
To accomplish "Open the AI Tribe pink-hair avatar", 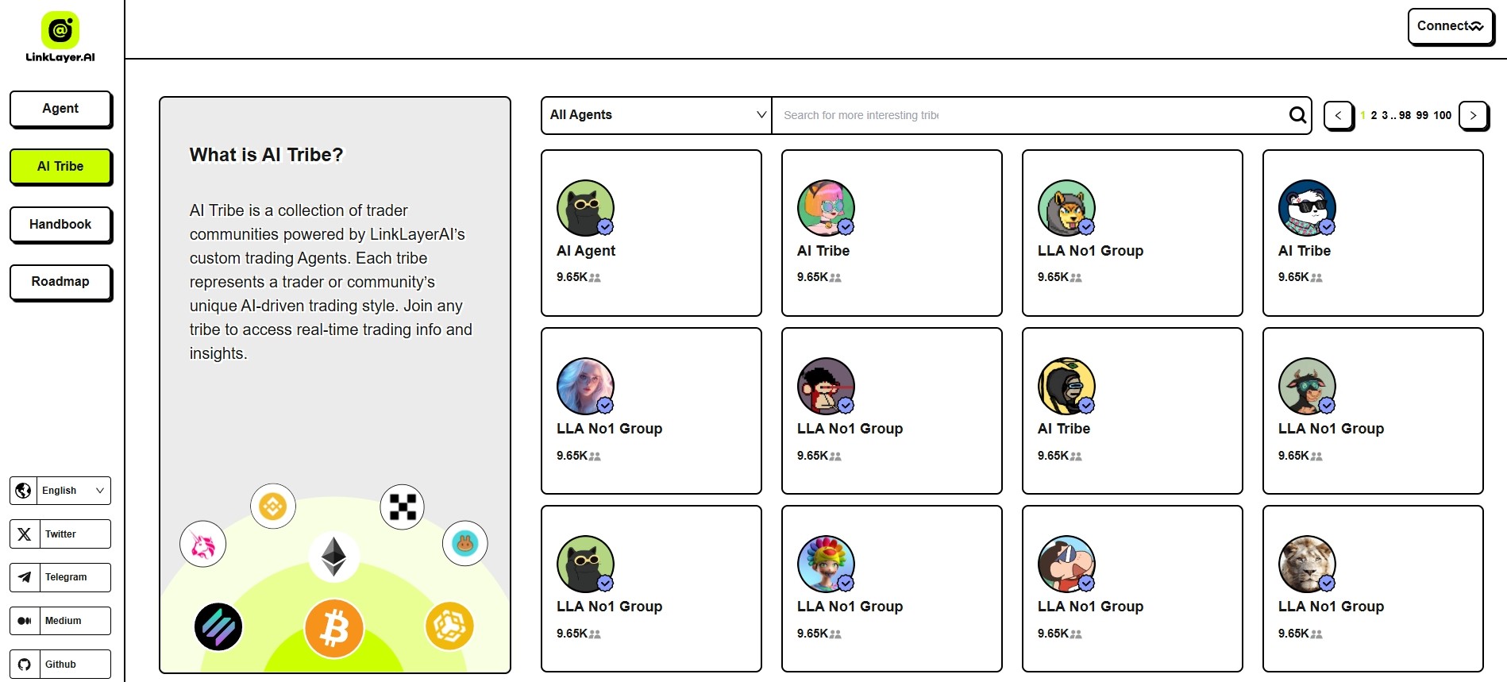I will coord(826,208).
